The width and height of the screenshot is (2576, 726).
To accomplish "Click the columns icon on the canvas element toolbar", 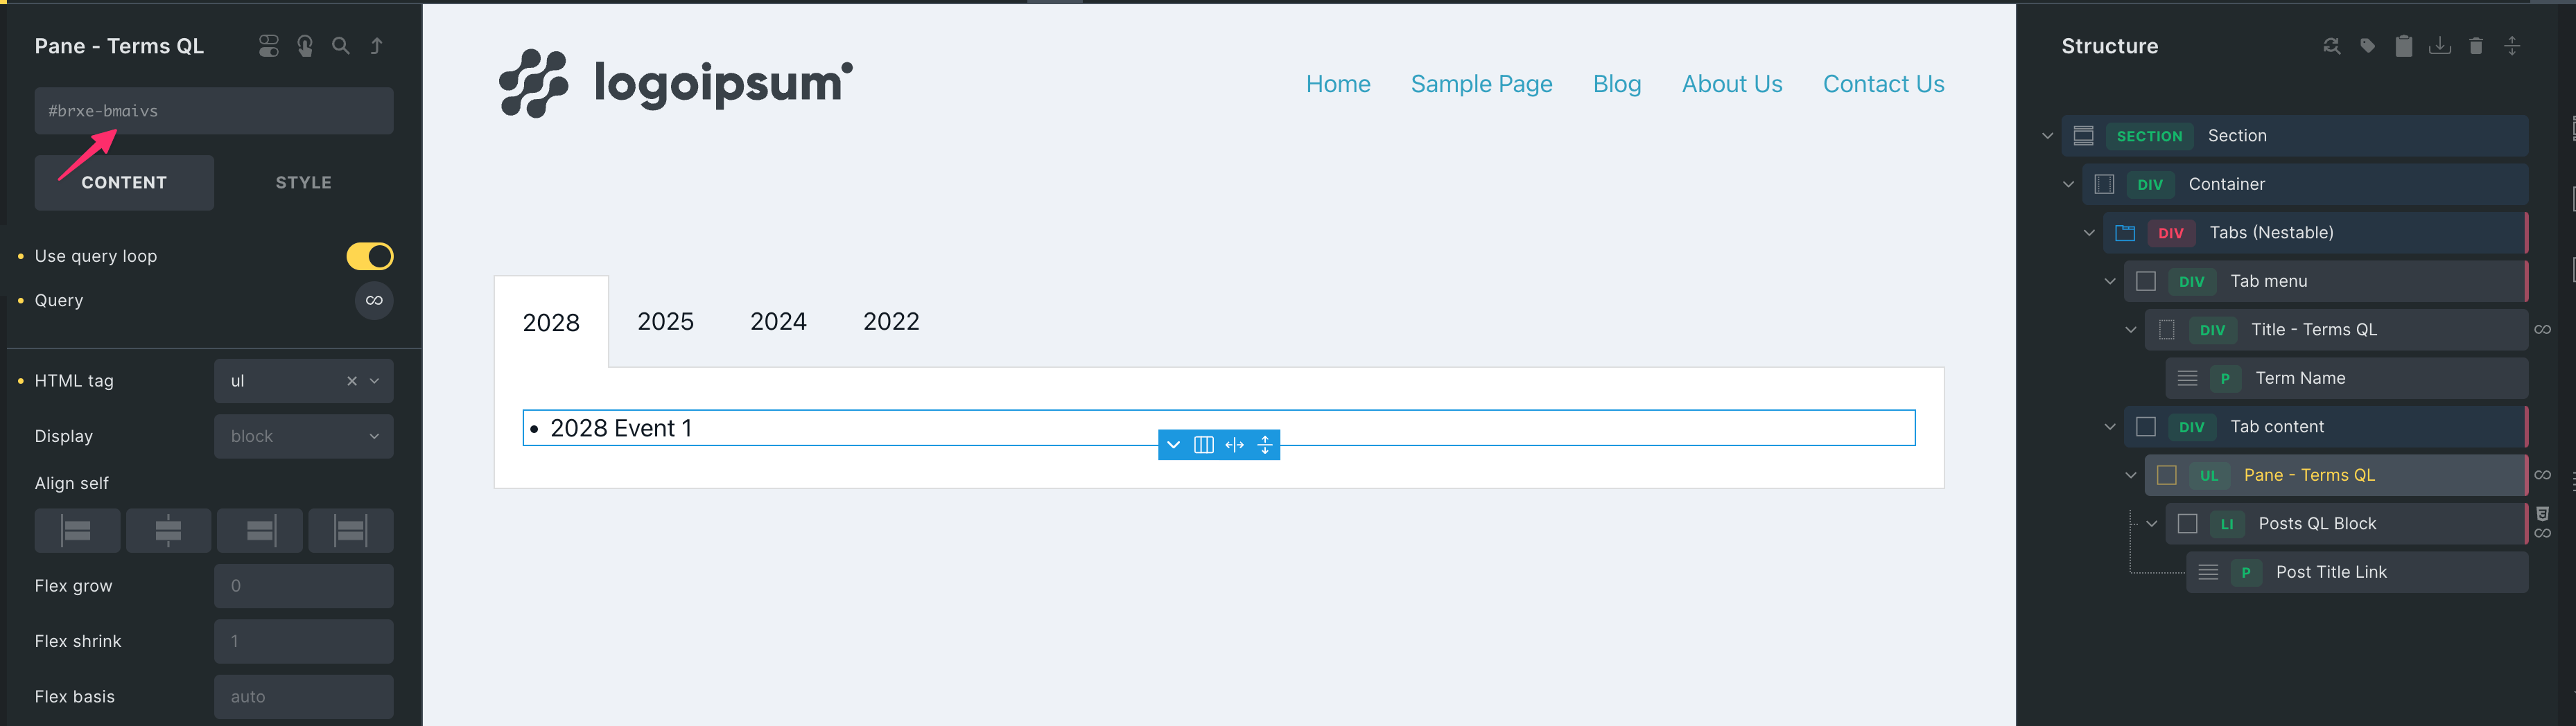I will [x=1203, y=445].
